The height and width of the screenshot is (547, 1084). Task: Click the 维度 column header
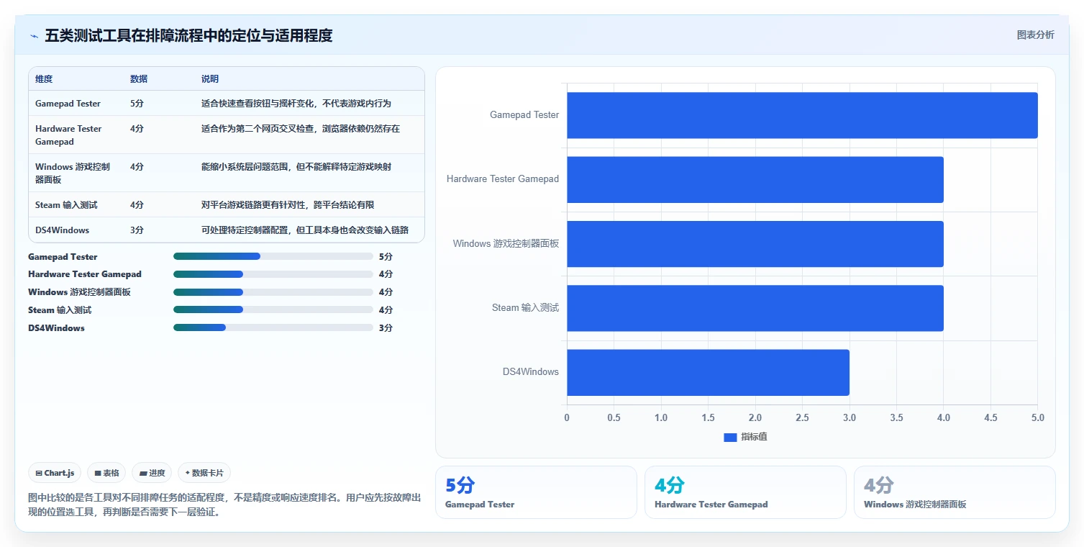[x=44, y=79]
